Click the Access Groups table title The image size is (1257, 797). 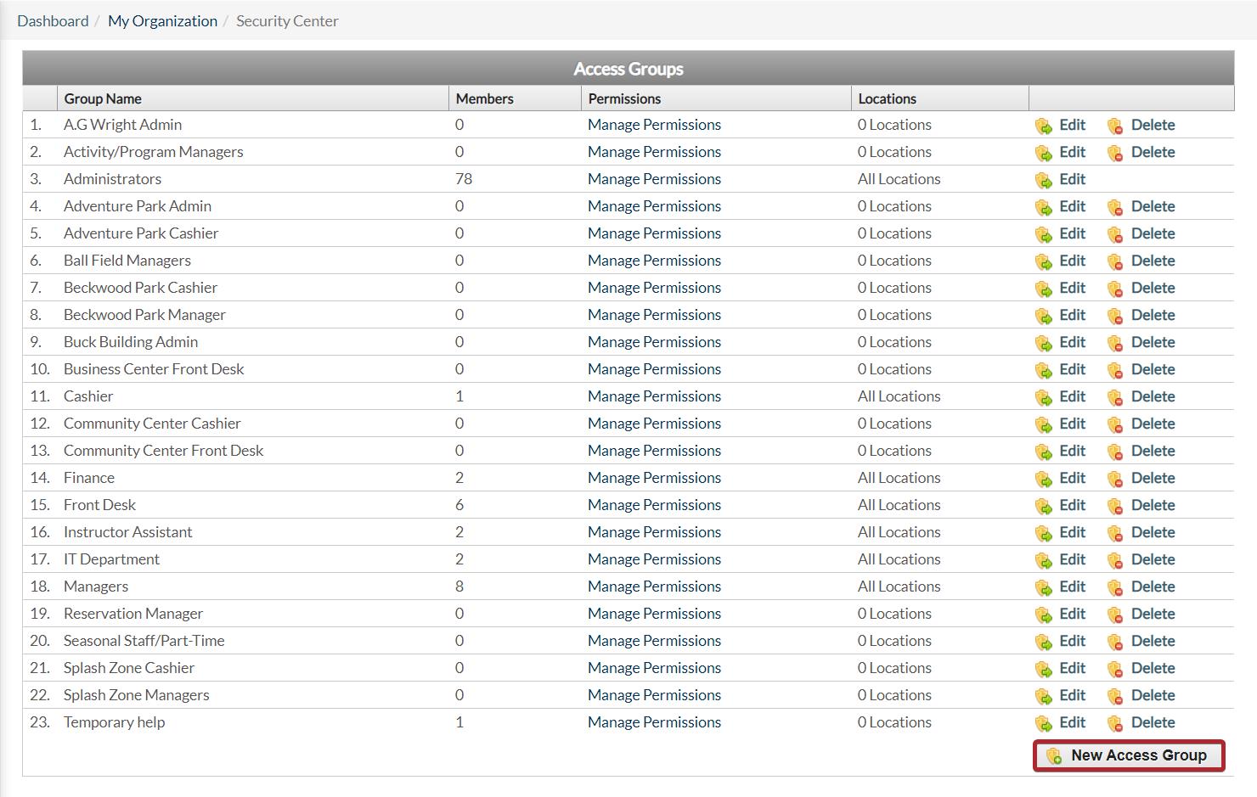pos(628,69)
